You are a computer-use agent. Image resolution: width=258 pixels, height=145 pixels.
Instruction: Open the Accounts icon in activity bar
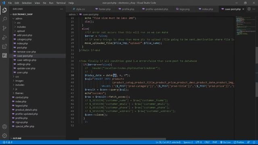point(4,126)
